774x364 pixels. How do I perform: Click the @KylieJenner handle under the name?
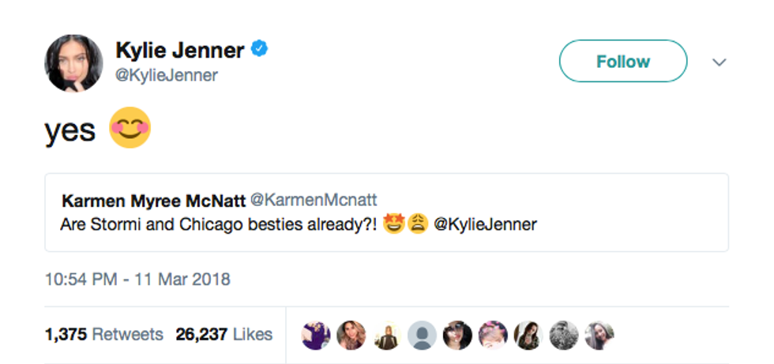167,76
